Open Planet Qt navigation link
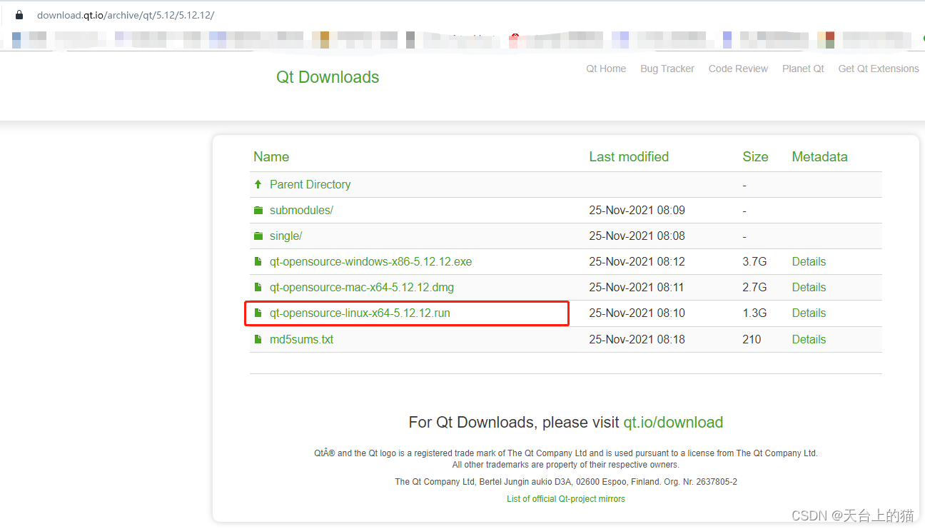This screenshot has height=529, width=925. pyautogui.click(x=803, y=69)
